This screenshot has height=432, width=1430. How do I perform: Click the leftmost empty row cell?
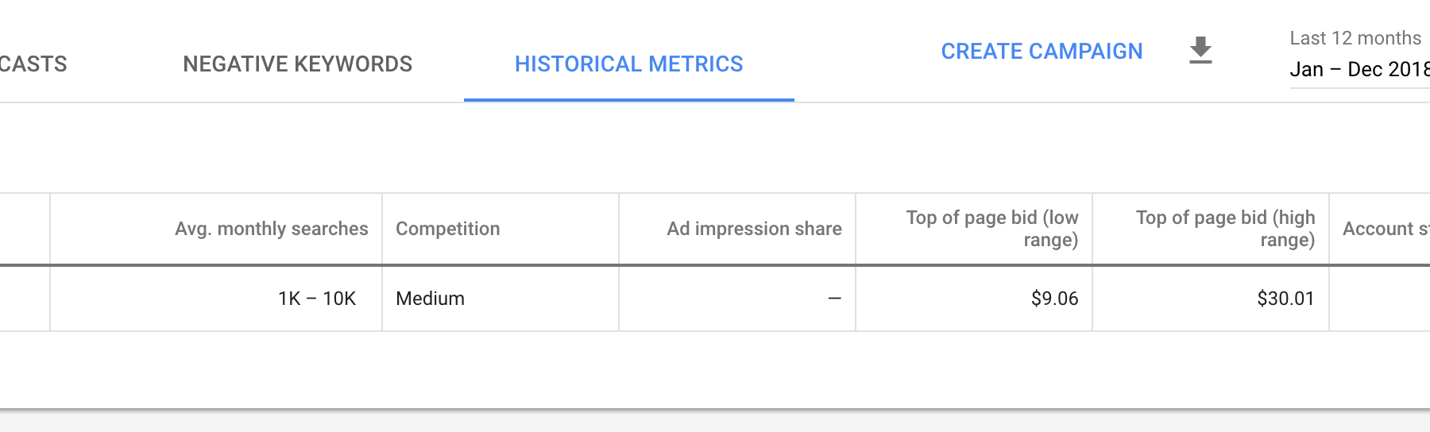pos(25,299)
